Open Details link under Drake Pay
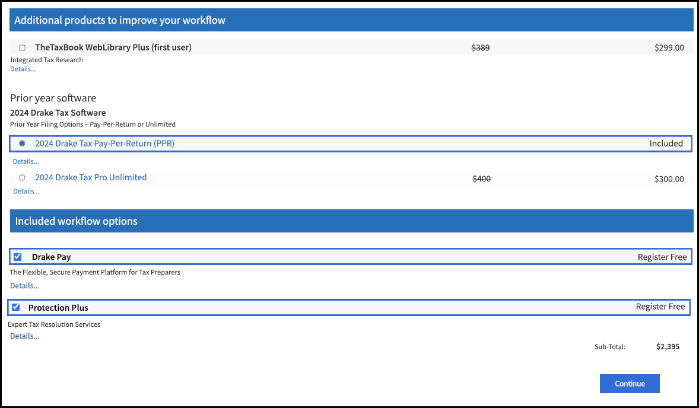The height and width of the screenshot is (408, 699). (x=25, y=285)
